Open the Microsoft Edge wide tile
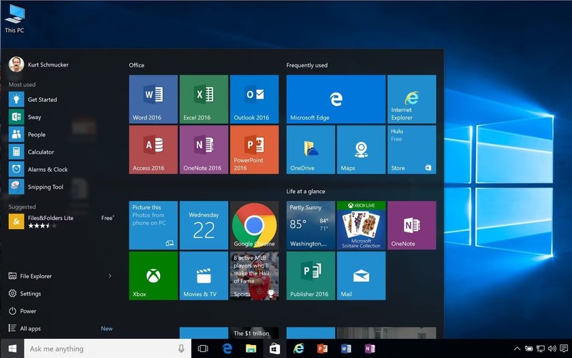The height and width of the screenshot is (358, 572). coord(336,99)
